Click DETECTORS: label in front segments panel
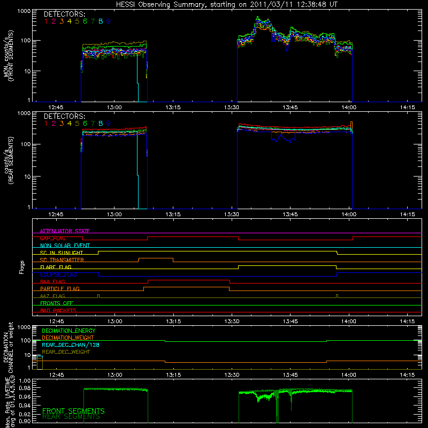This screenshot has height=428, width=428. [64, 14]
